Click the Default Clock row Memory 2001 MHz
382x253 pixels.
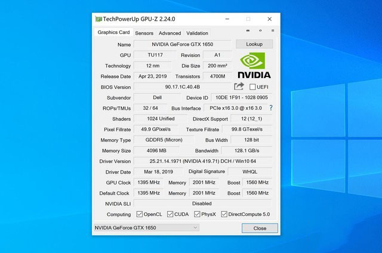pos(204,193)
